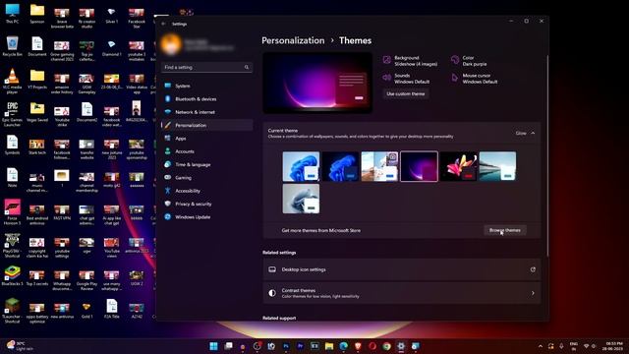
Task: Open Contrast themes chevron
Action: (533, 293)
